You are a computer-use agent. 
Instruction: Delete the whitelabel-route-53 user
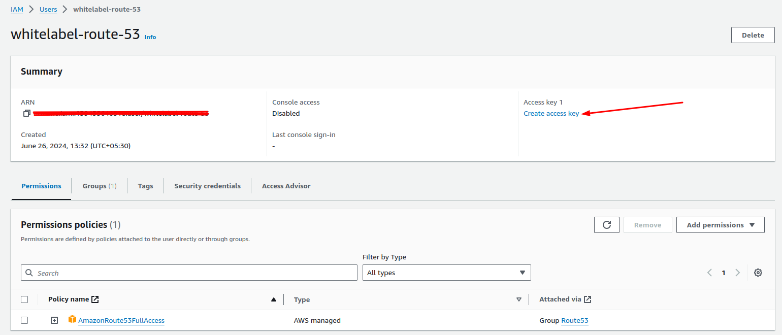[x=753, y=35]
